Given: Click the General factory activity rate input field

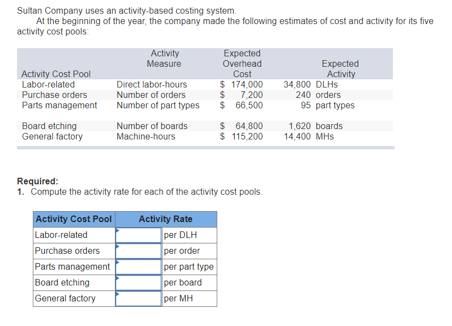Looking at the screenshot, I should coord(138,298).
